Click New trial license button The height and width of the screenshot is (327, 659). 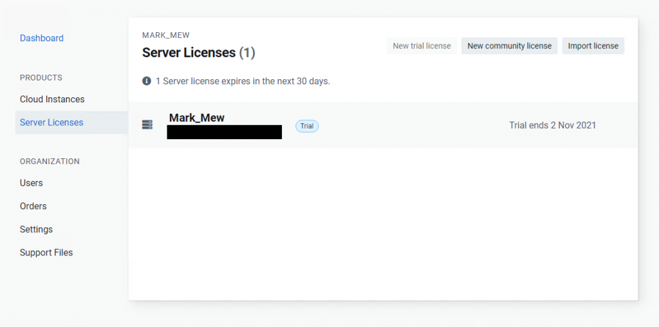pyautogui.click(x=422, y=46)
